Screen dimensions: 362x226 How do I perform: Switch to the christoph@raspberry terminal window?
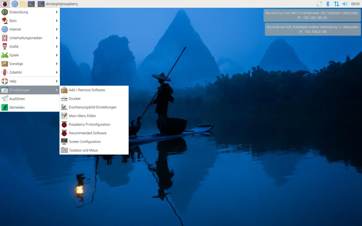[59, 4]
